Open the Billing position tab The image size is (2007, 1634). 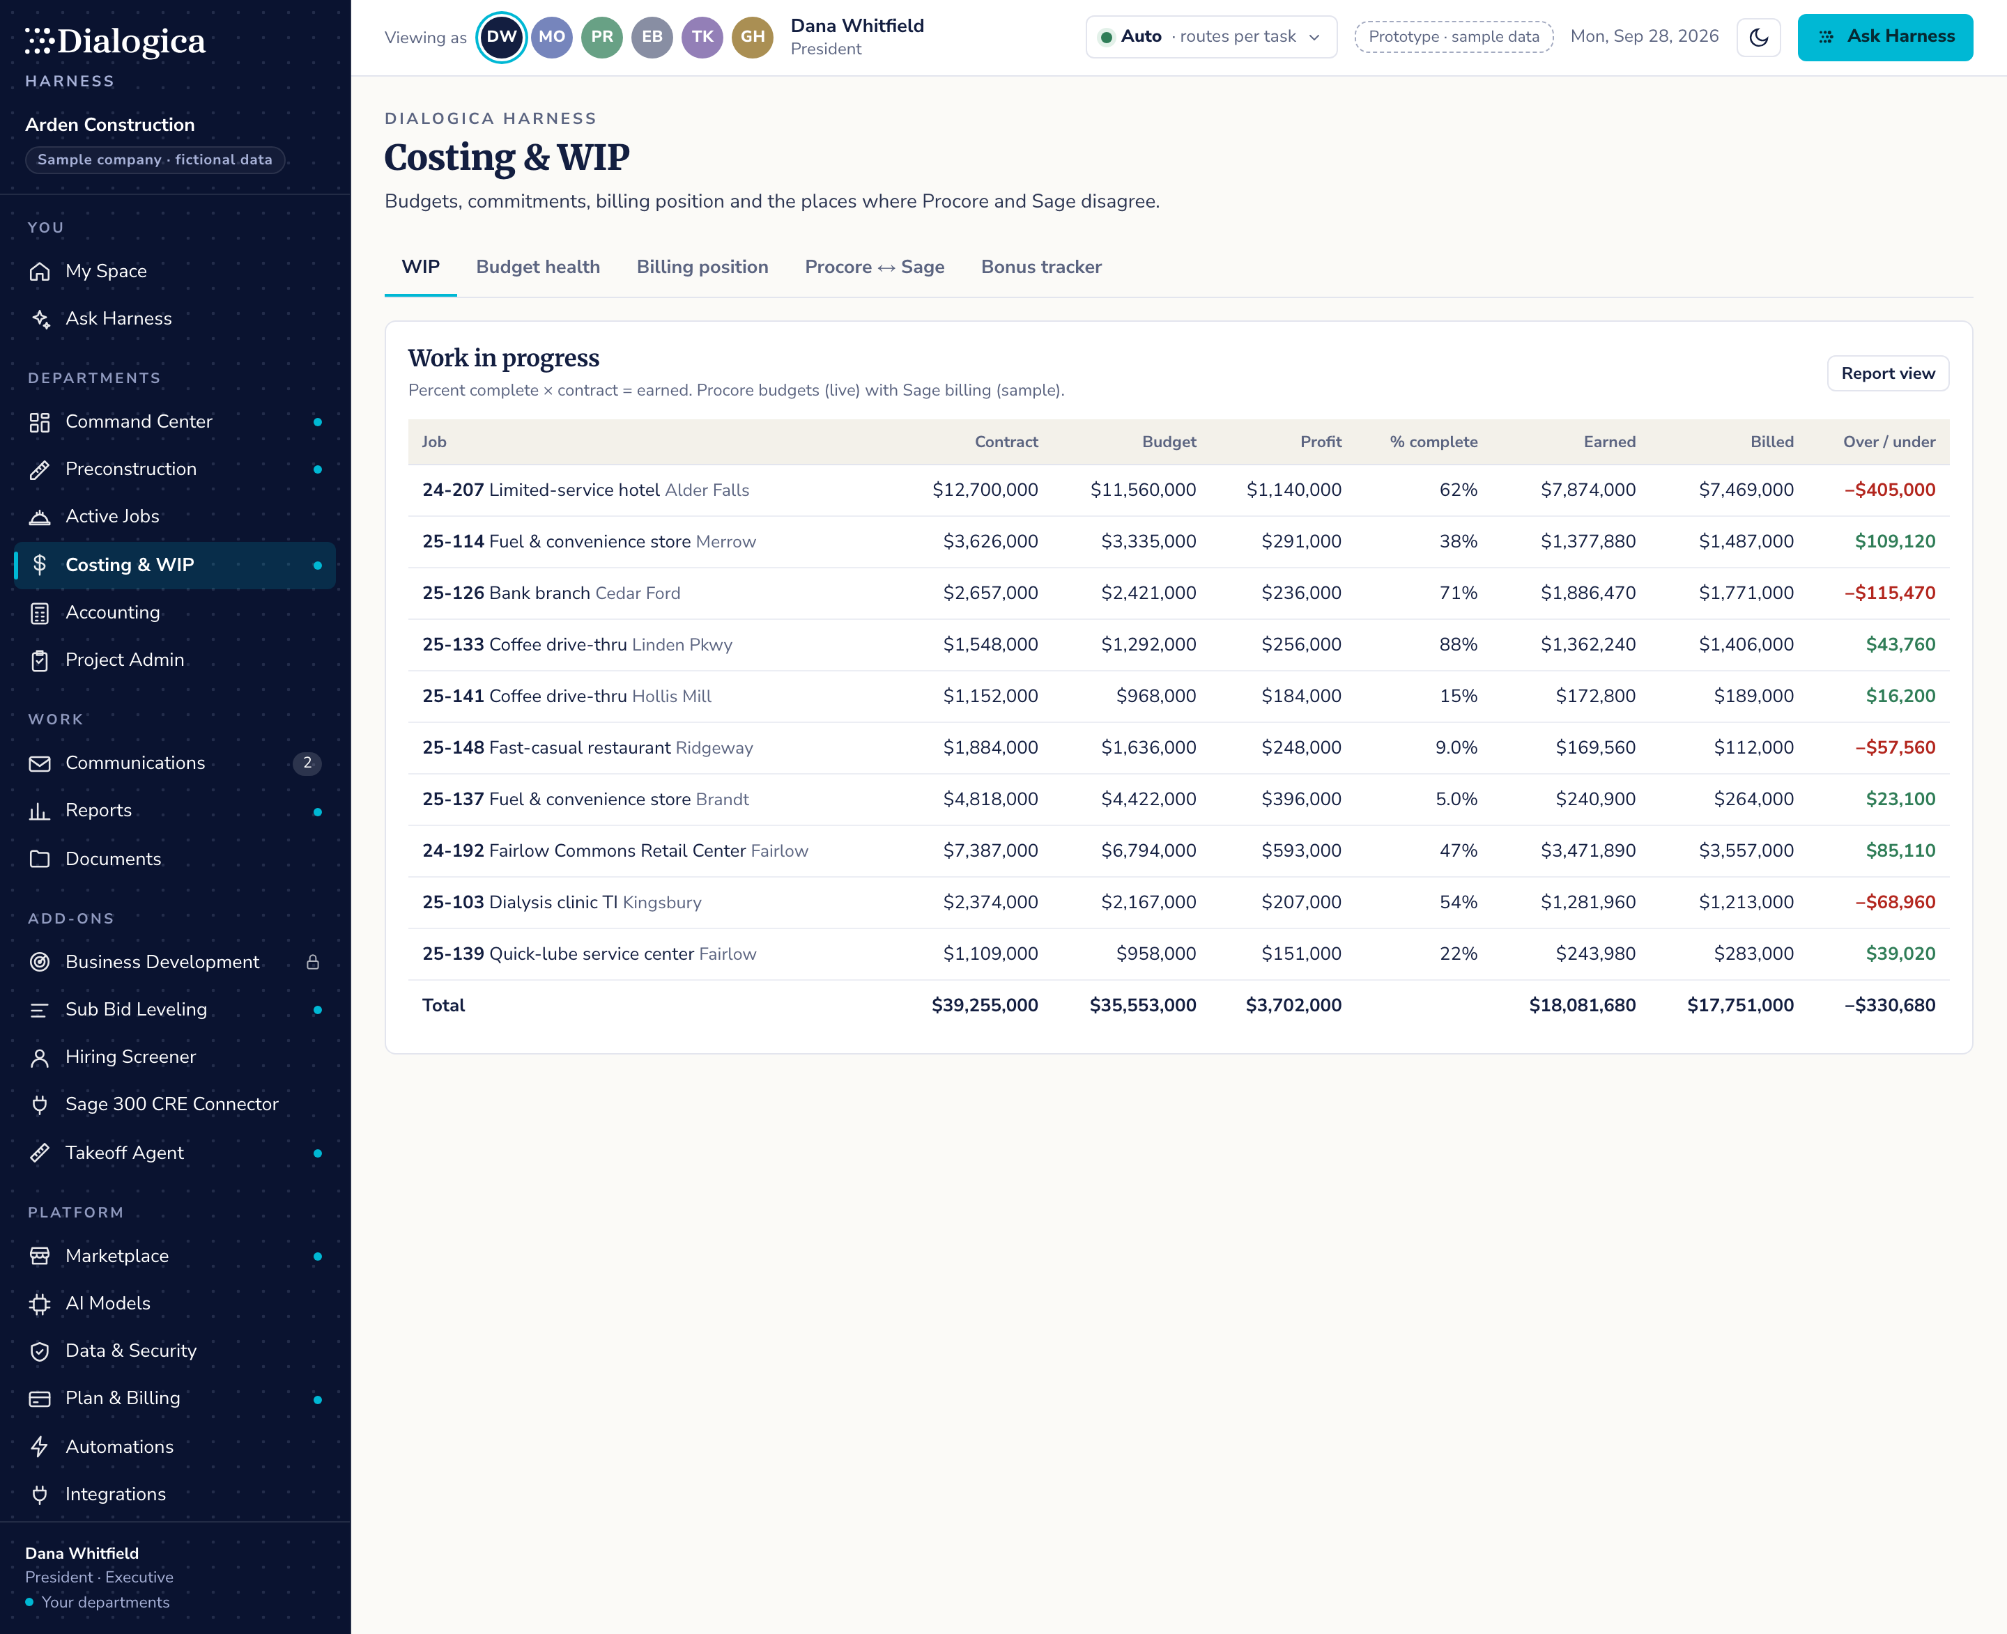[x=702, y=267]
